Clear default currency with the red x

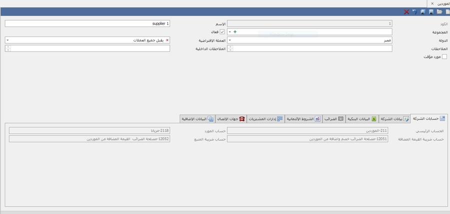tap(167, 40)
